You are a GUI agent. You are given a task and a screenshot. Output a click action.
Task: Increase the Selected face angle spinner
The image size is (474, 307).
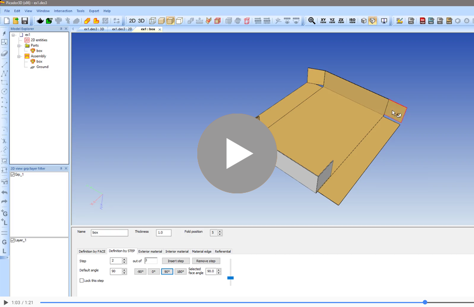pos(219,270)
